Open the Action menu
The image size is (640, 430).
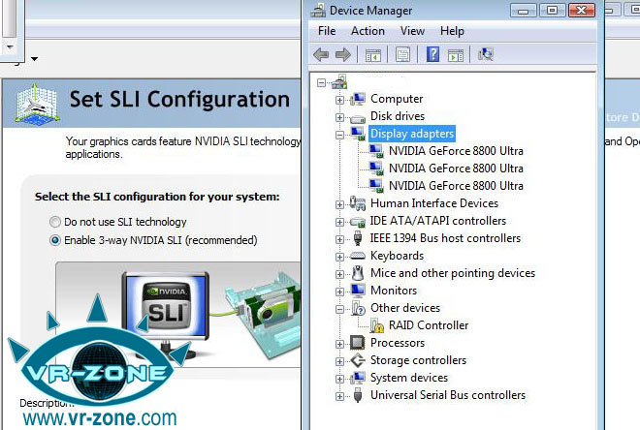[x=368, y=31]
